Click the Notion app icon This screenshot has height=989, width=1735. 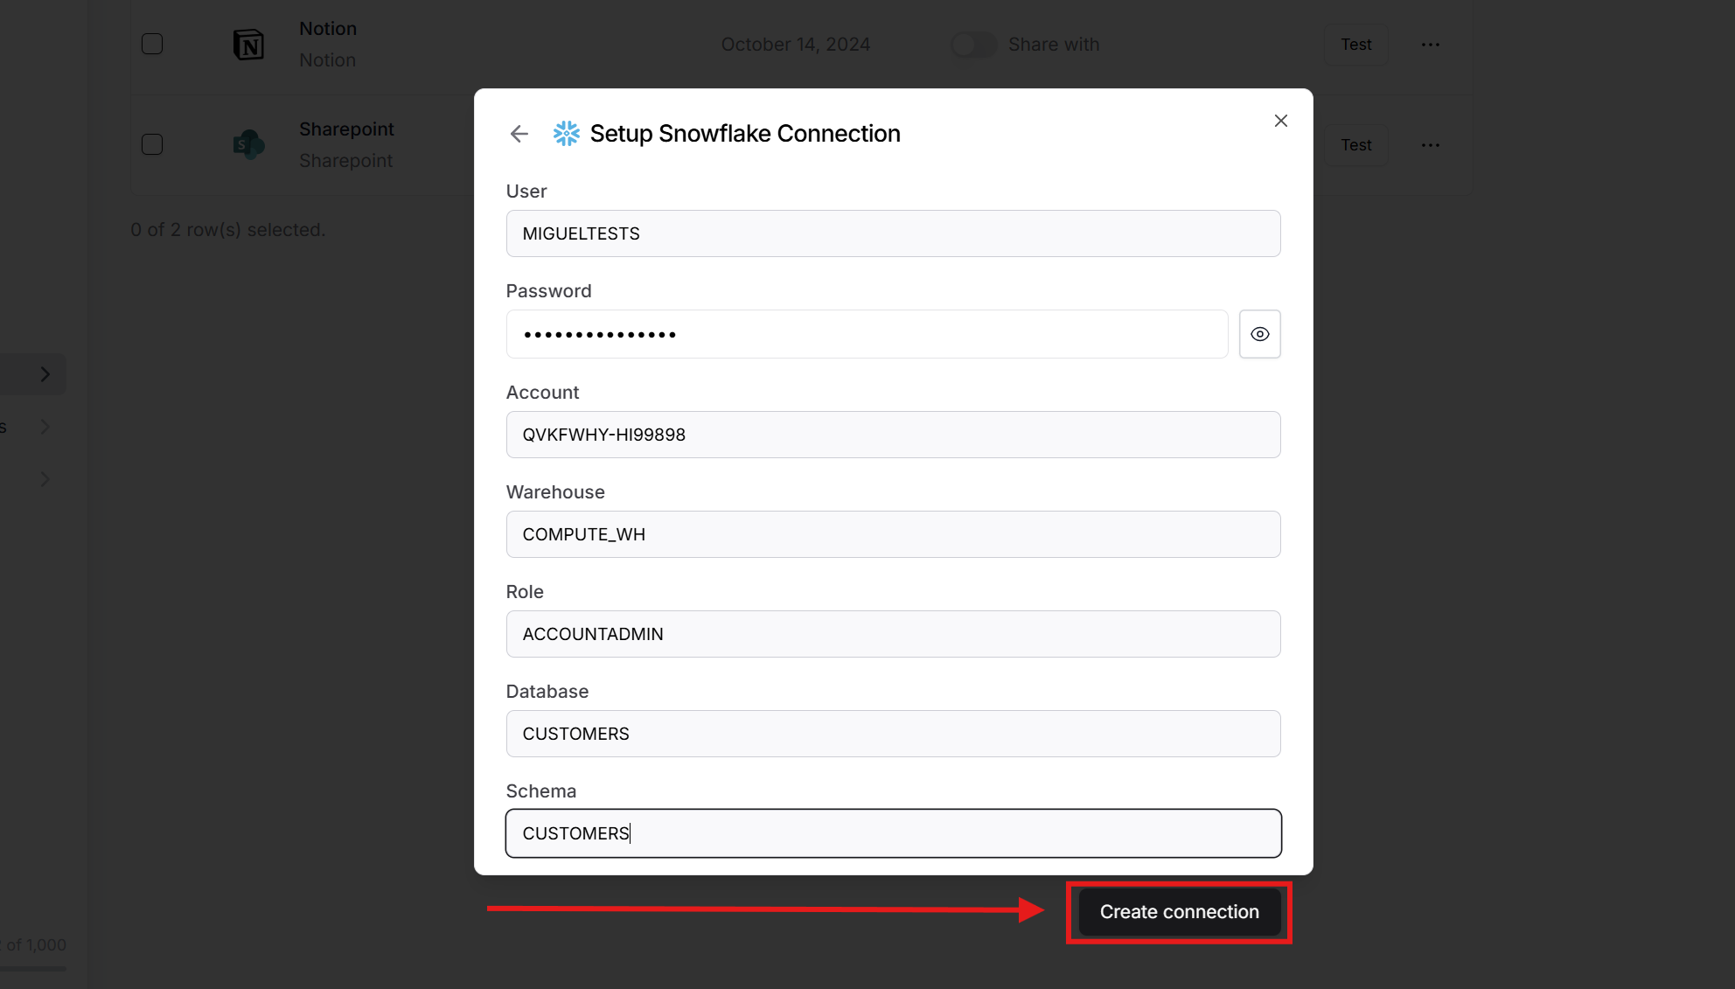247,44
